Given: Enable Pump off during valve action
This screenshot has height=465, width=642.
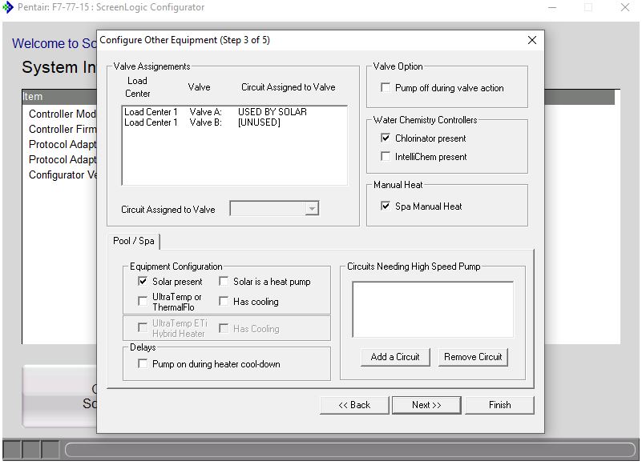Looking at the screenshot, I should (386, 87).
